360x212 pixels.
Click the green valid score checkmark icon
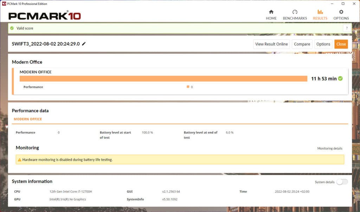(12, 28)
